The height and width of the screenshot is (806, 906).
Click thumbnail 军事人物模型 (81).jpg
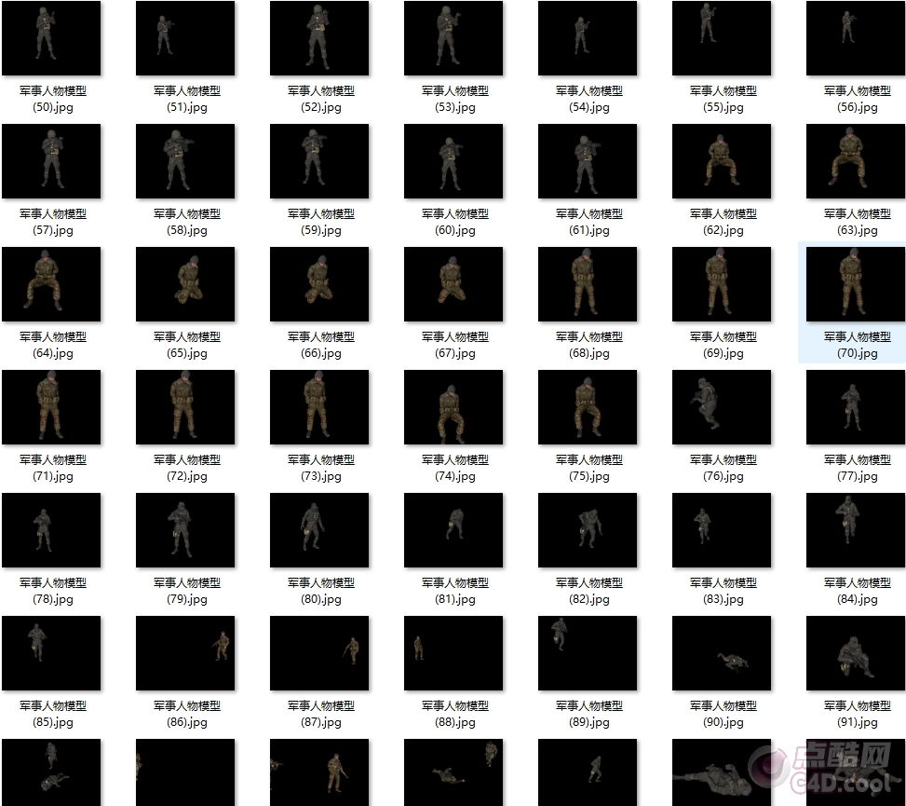(453, 530)
